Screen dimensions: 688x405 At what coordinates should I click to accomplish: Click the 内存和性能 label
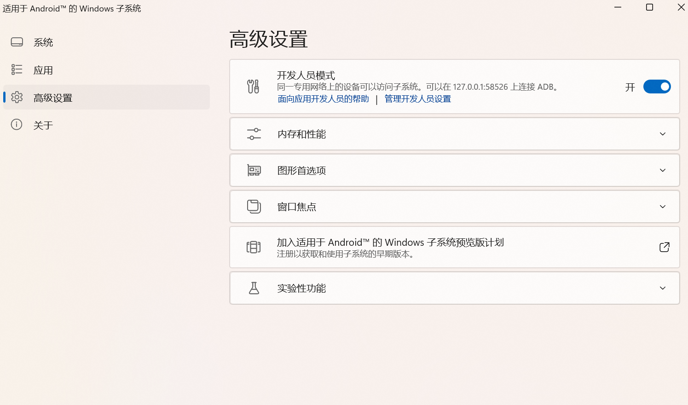point(302,134)
